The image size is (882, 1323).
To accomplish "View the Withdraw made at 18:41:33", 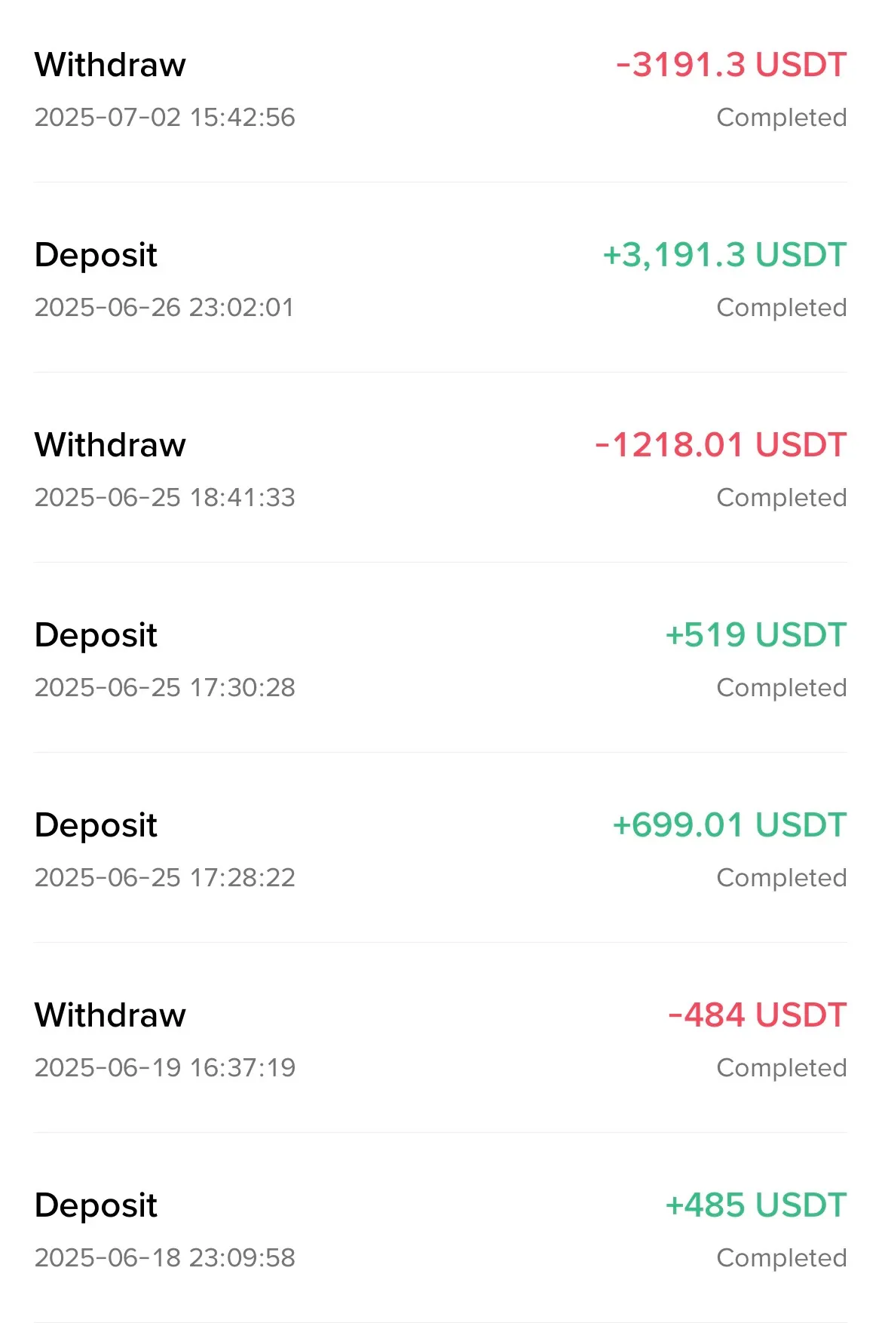I will click(x=441, y=468).
